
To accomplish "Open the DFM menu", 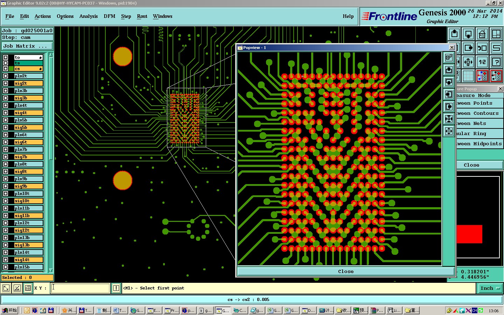I will [110, 16].
